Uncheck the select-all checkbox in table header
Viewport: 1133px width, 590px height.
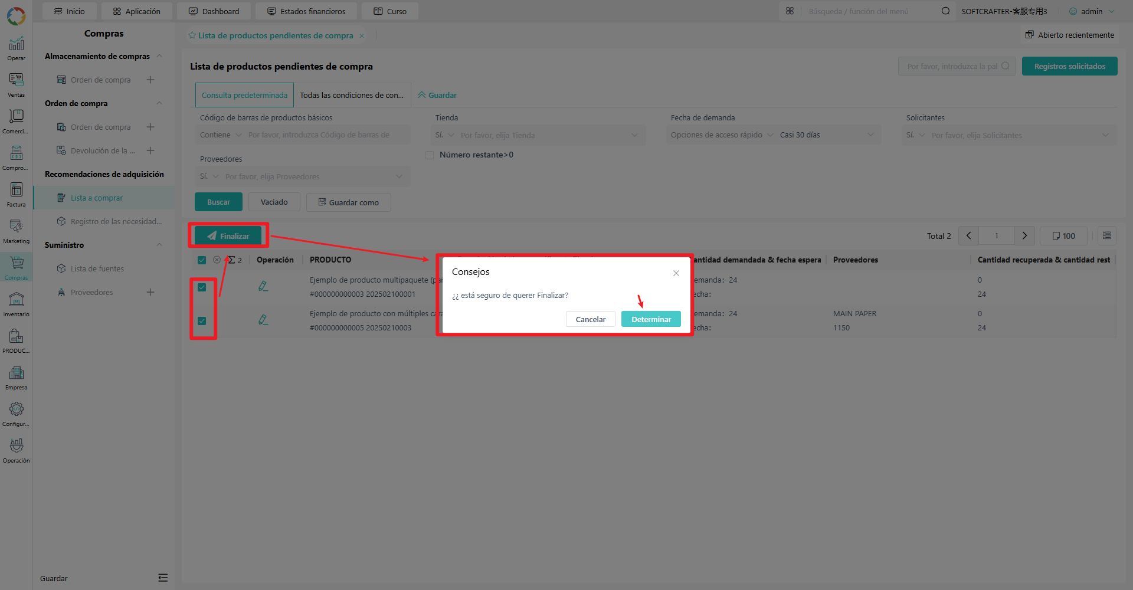click(x=202, y=260)
